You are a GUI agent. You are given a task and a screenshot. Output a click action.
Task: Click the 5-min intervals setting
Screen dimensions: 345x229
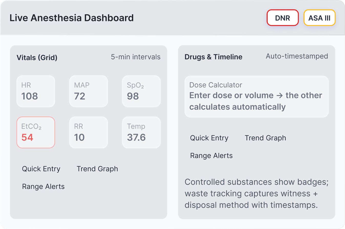(x=136, y=57)
